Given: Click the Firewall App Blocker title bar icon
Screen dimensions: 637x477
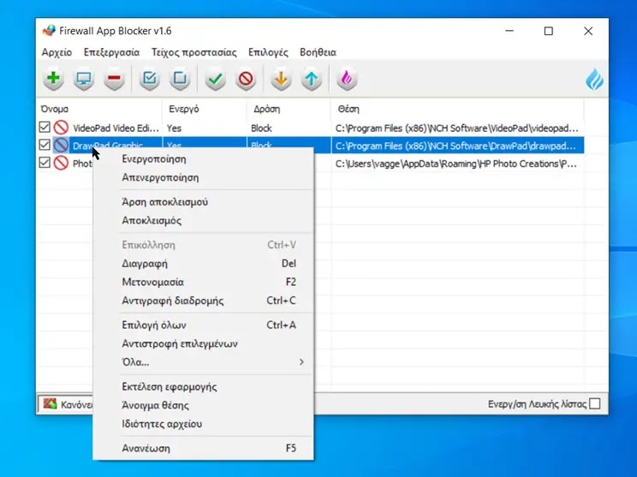Looking at the screenshot, I should (x=49, y=31).
